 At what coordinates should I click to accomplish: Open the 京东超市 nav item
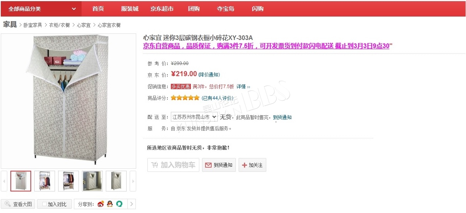point(162,9)
